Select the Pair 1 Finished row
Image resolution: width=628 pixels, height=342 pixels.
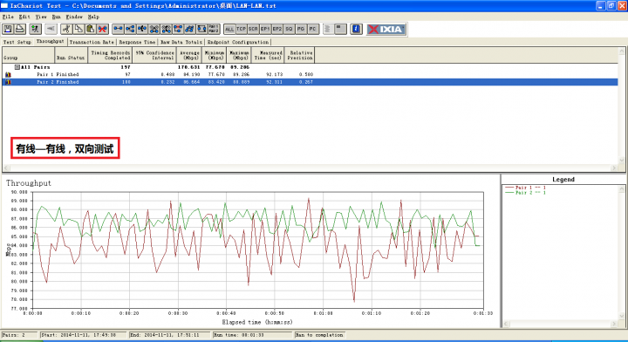click(x=310, y=74)
